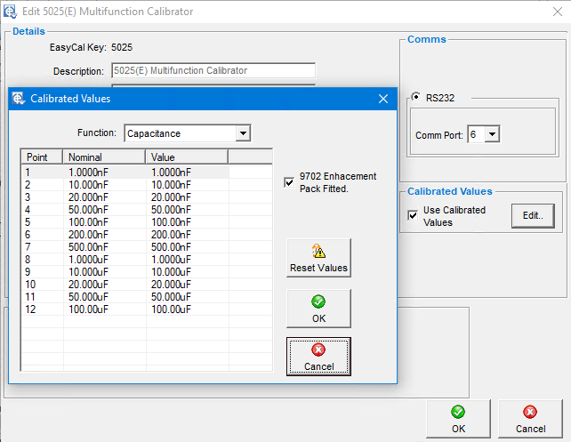
Task: Disable the Use Calibrated Values checkbox
Action: [x=413, y=215]
